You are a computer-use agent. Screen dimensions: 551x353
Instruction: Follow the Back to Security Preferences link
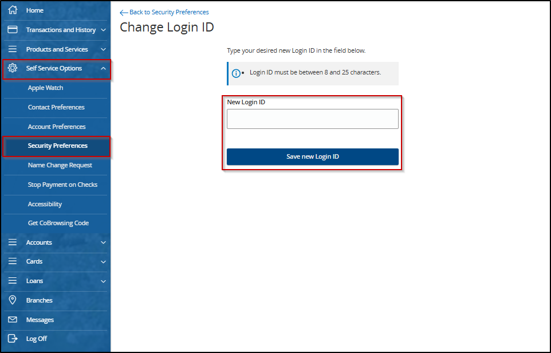[168, 12]
